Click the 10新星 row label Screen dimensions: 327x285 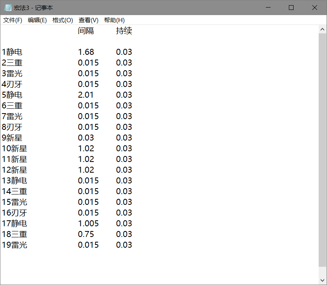[x=14, y=148]
